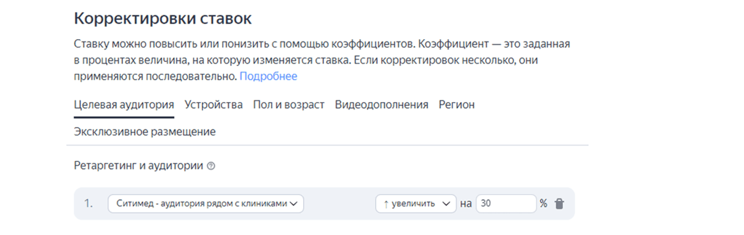This screenshot has height=235, width=744.
Task: Click the up arrow icon before увеличить
Action: click(386, 203)
